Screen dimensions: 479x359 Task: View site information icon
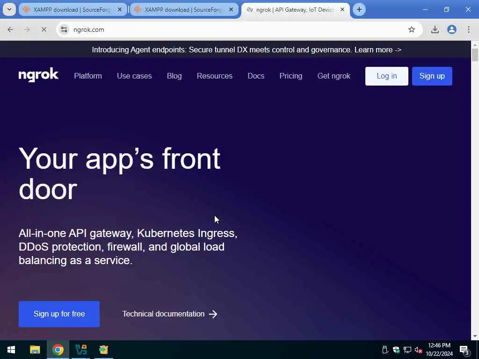(x=64, y=29)
